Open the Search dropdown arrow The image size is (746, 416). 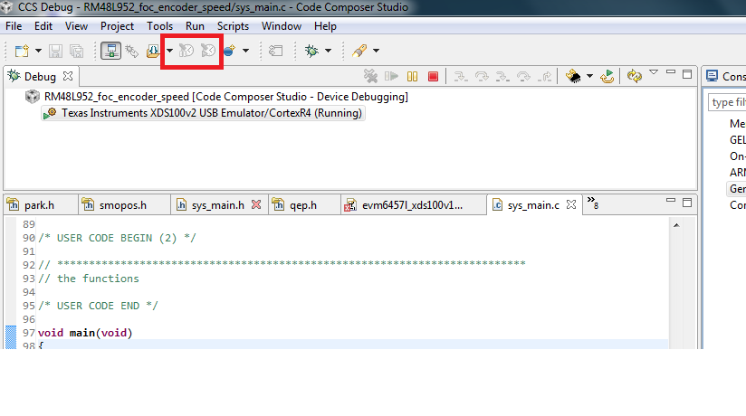pyautogui.click(x=376, y=51)
